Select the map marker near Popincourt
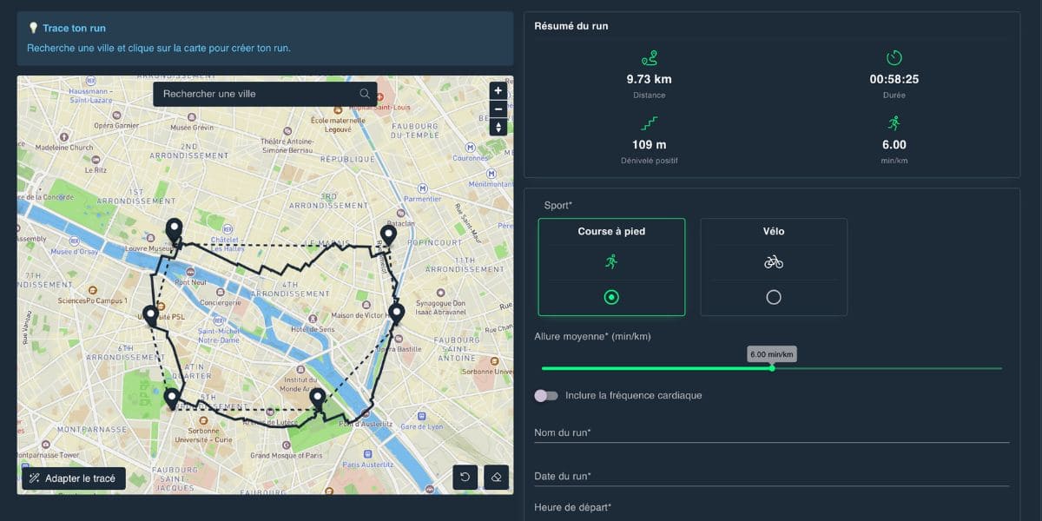This screenshot has height=521, width=1042. point(388,235)
